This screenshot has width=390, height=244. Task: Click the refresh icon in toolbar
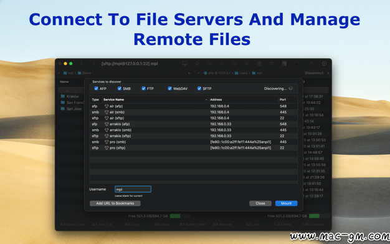[x=222, y=64]
